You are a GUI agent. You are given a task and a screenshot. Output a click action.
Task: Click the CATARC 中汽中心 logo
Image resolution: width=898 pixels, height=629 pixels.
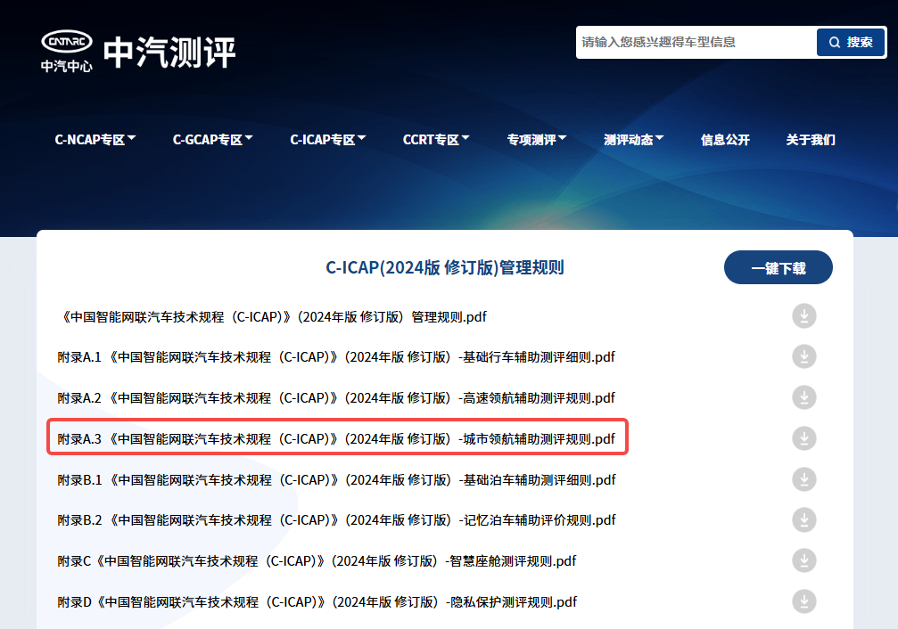coord(66,52)
